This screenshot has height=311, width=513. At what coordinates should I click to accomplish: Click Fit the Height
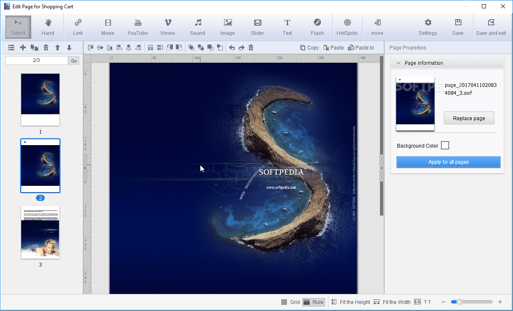tap(351, 302)
